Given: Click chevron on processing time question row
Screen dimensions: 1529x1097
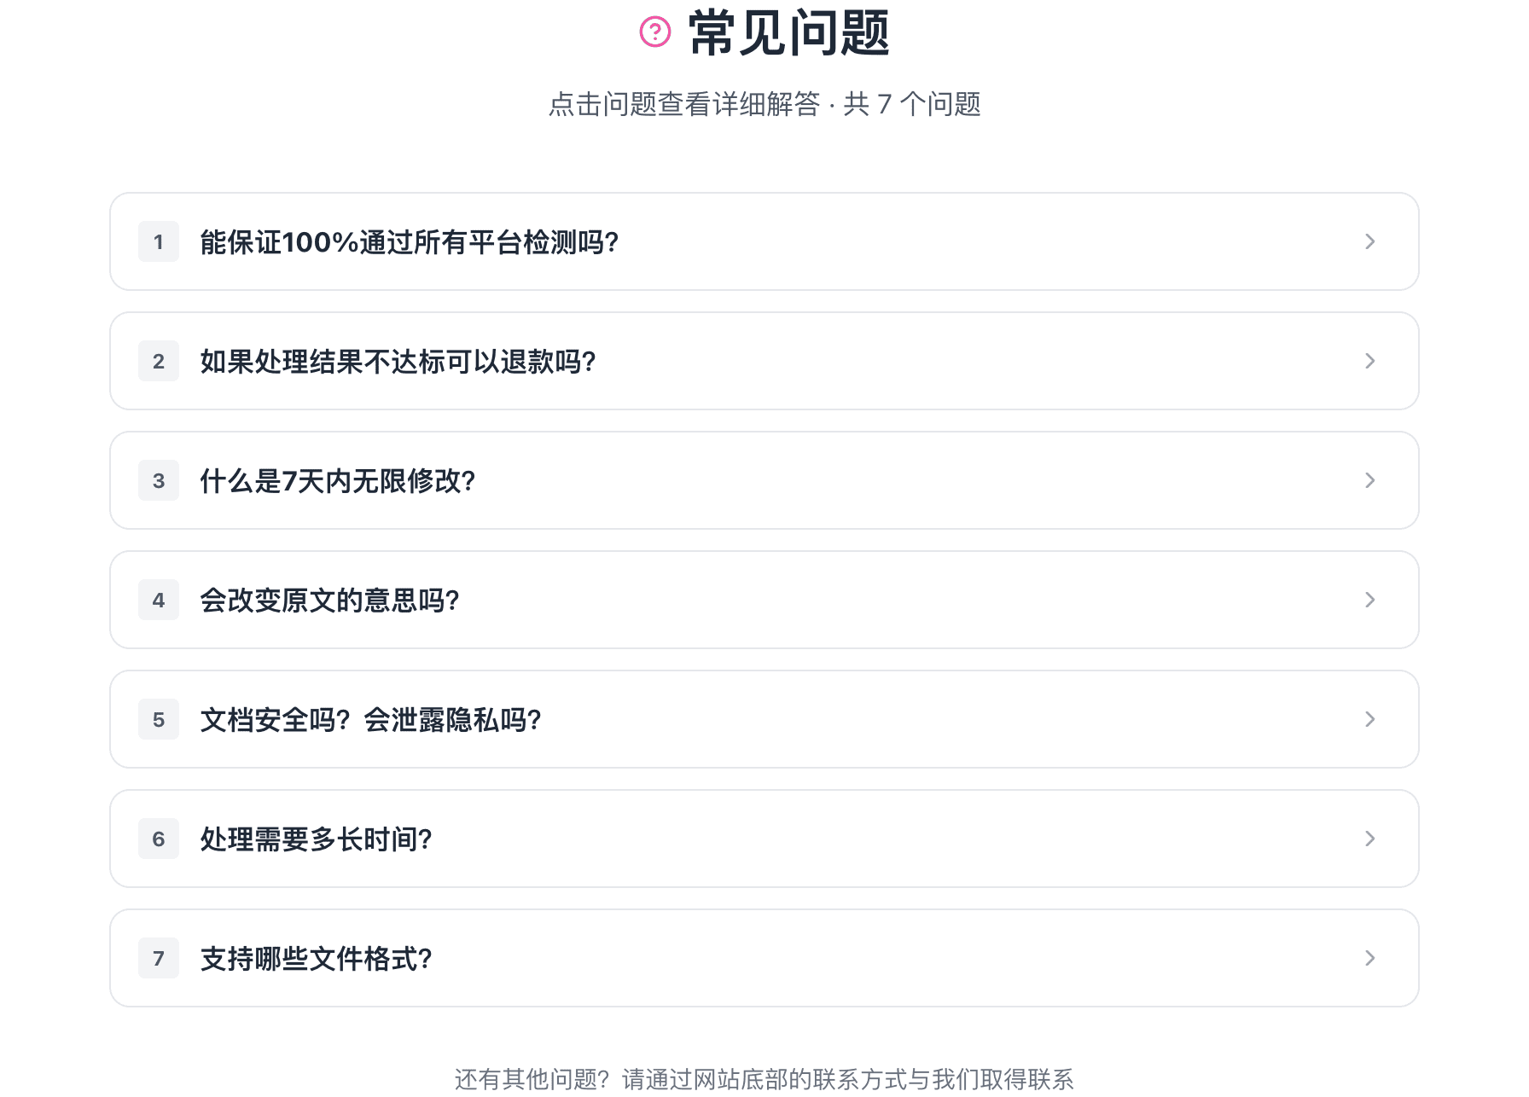Looking at the screenshot, I should [x=1371, y=839].
